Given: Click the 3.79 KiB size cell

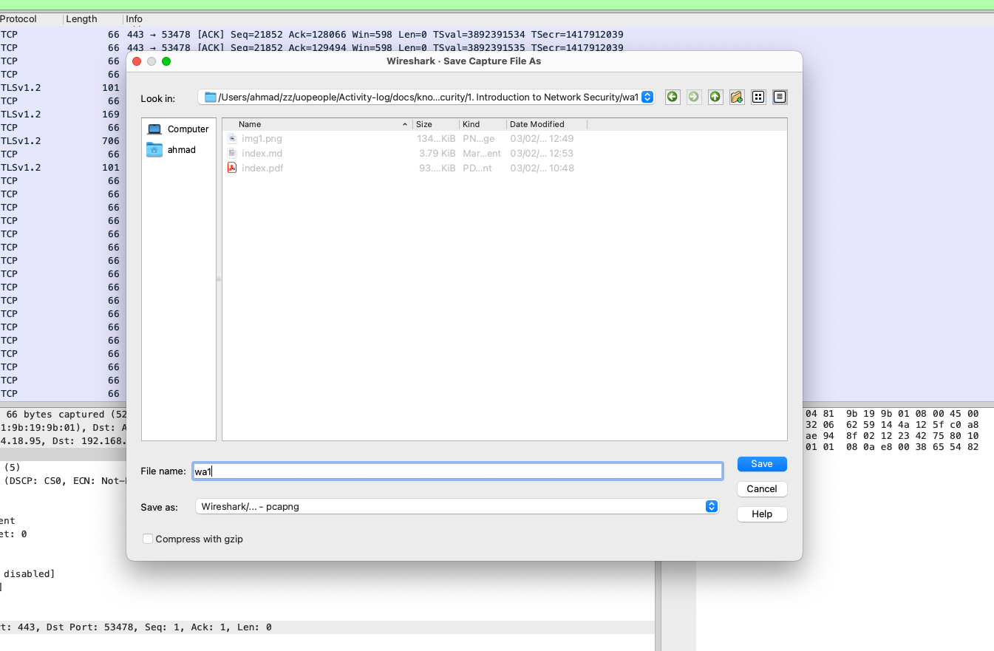Looking at the screenshot, I should tap(438, 153).
